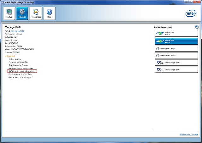Refresh the Storage System View
Screen dimensions: 202x143
click(197, 27)
